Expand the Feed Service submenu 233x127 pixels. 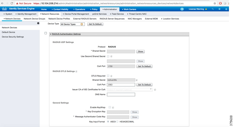[117, 14]
